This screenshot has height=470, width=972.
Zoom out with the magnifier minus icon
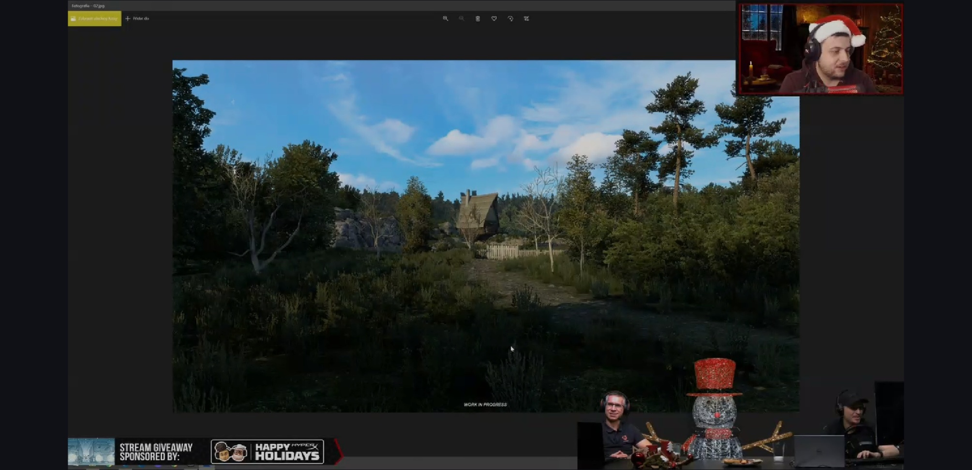(462, 18)
